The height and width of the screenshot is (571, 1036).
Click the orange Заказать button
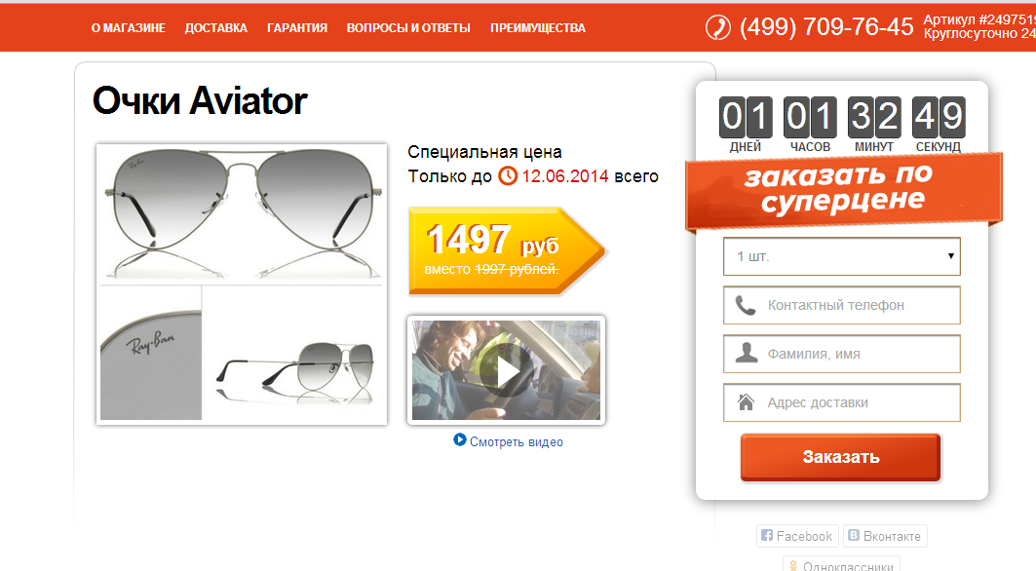(x=840, y=457)
